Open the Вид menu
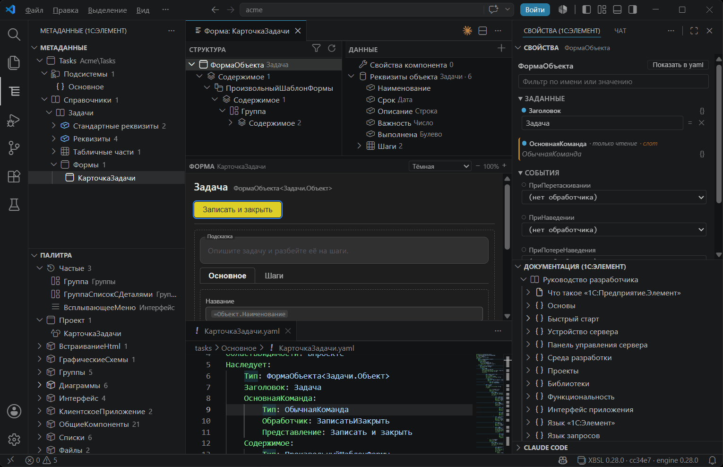Screen dimensions: 723x467 pyautogui.click(x=143, y=10)
